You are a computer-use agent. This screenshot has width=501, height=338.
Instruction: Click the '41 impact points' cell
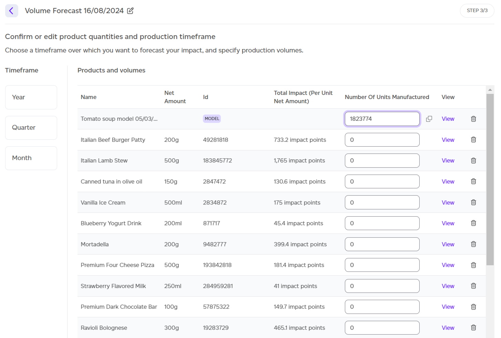click(295, 286)
